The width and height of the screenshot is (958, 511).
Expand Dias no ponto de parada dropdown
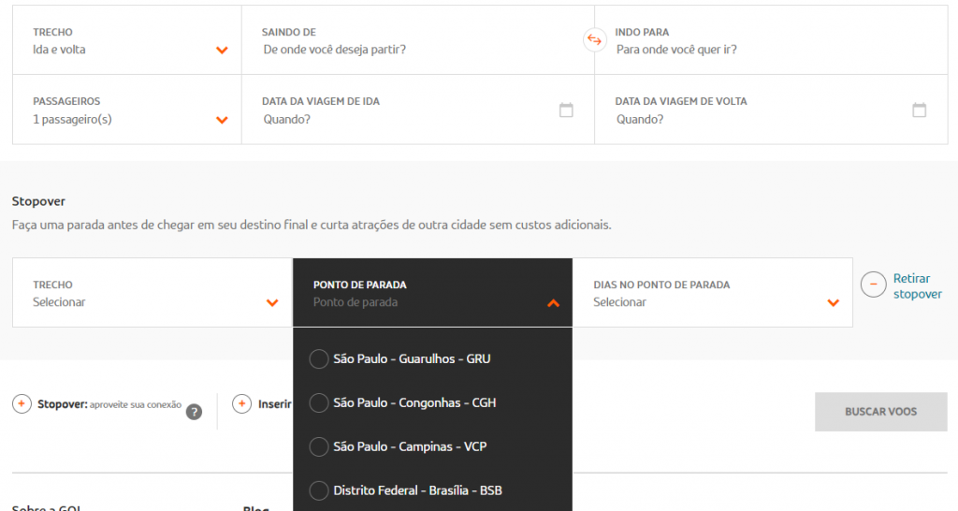(x=833, y=302)
